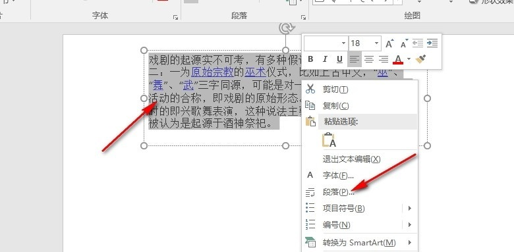514x252 pixels.
Task: Click the paste keep-text-only clipboard A icon
Action: point(329,140)
